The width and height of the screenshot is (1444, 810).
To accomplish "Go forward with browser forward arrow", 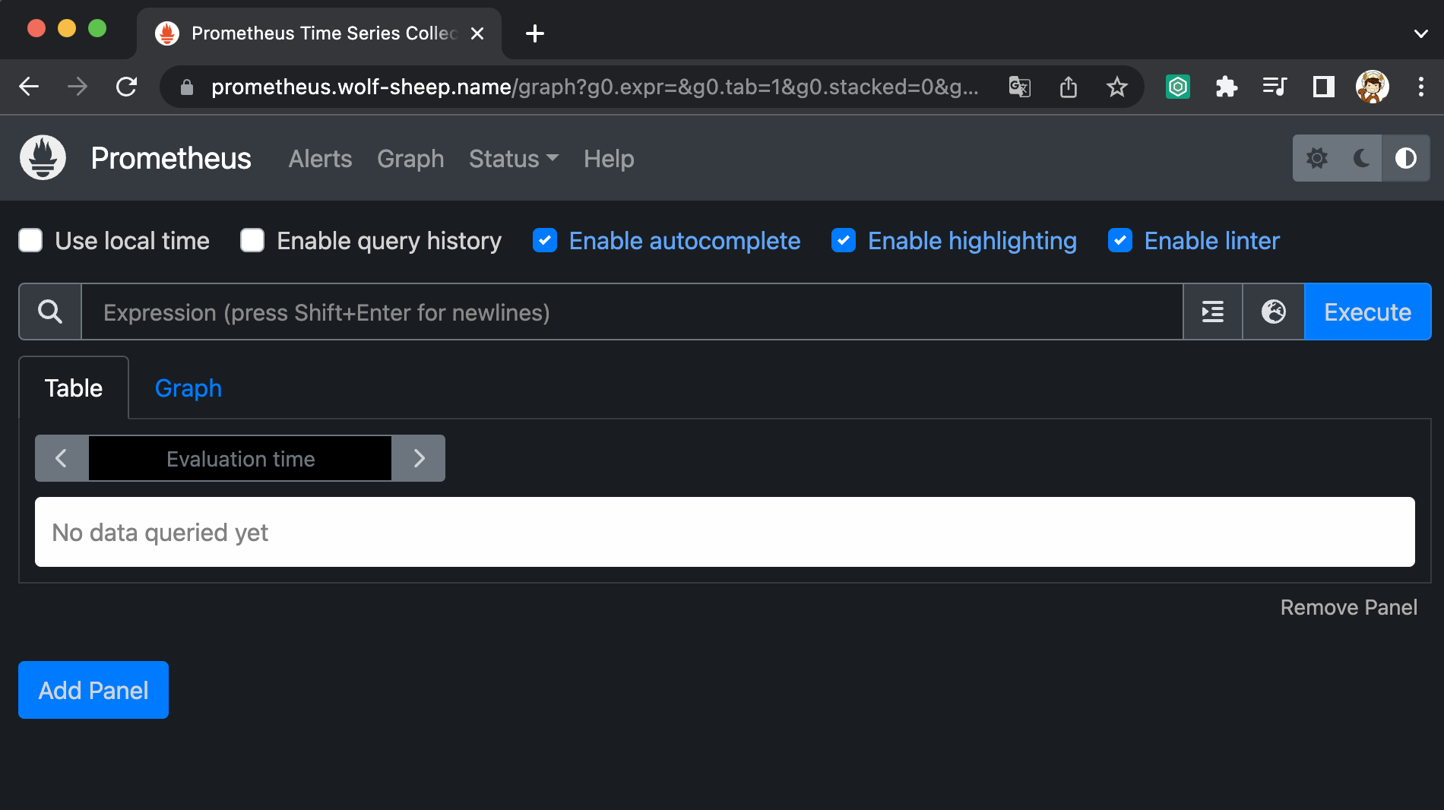I will click(x=78, y=87).
